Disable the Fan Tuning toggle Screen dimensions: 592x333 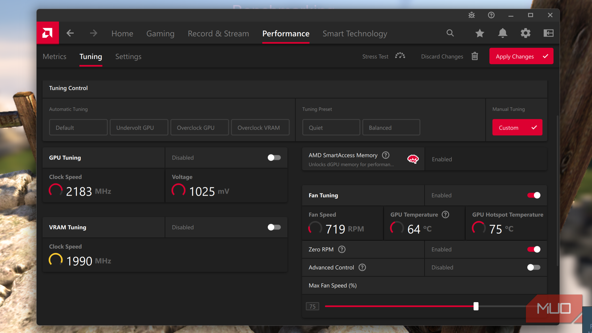coord(534,195)
